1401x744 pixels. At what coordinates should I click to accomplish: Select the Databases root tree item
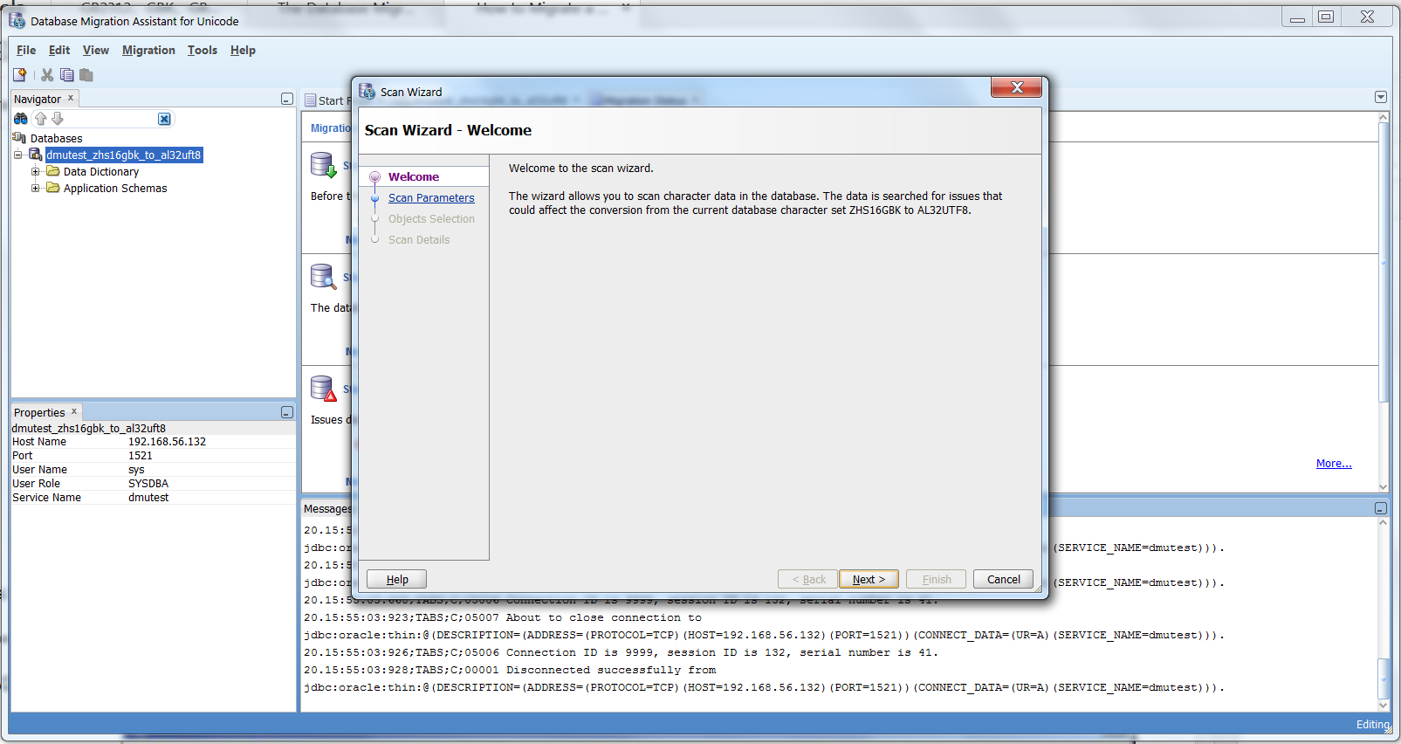56,139
